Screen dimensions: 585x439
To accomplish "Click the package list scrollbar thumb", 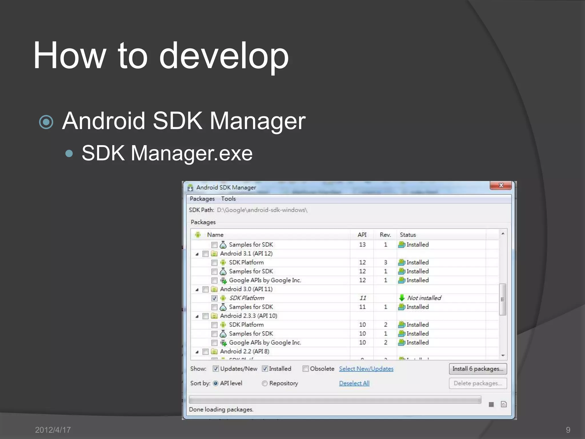I will 502,299.
